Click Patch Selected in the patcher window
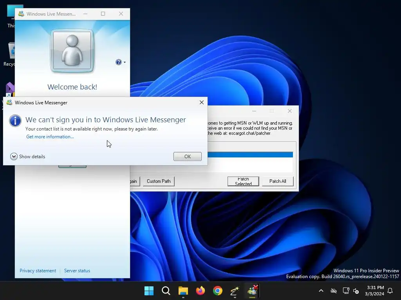Image resolution: width=401 pixels, height=300 pixels. coord(243,181)
